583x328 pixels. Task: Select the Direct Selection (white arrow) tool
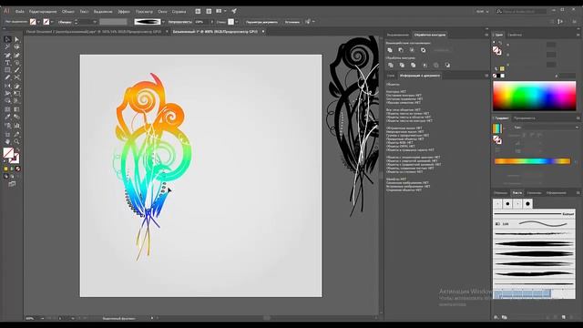16,39
